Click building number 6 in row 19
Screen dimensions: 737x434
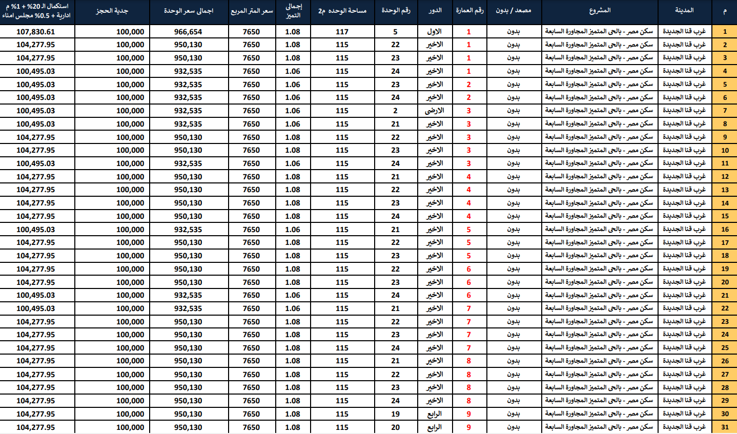point(468,269)
